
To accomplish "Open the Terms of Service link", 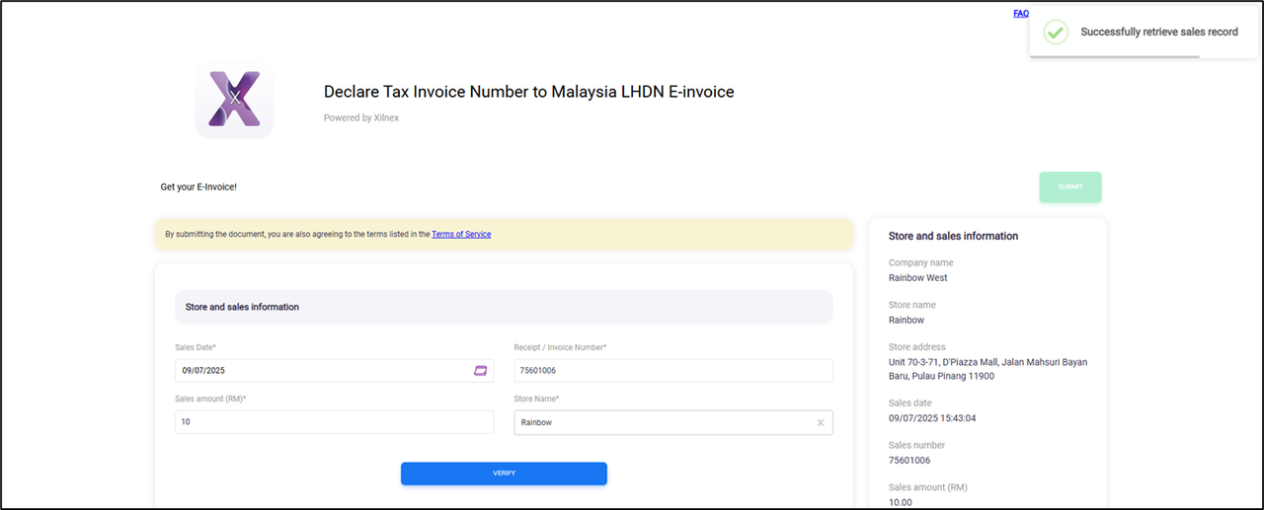I will [461, 234].
